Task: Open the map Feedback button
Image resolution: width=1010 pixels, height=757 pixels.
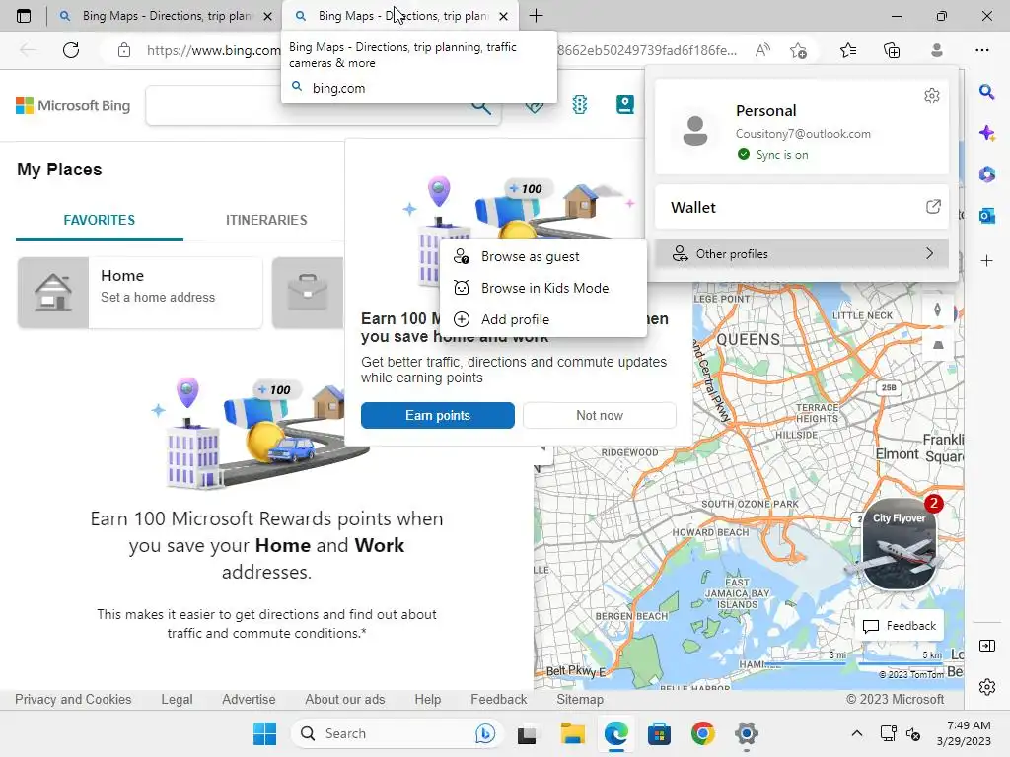Action: (x=900, y=626)
